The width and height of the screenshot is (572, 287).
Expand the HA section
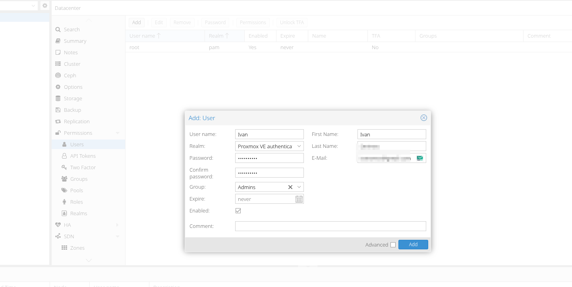click(x=118, y=225)
